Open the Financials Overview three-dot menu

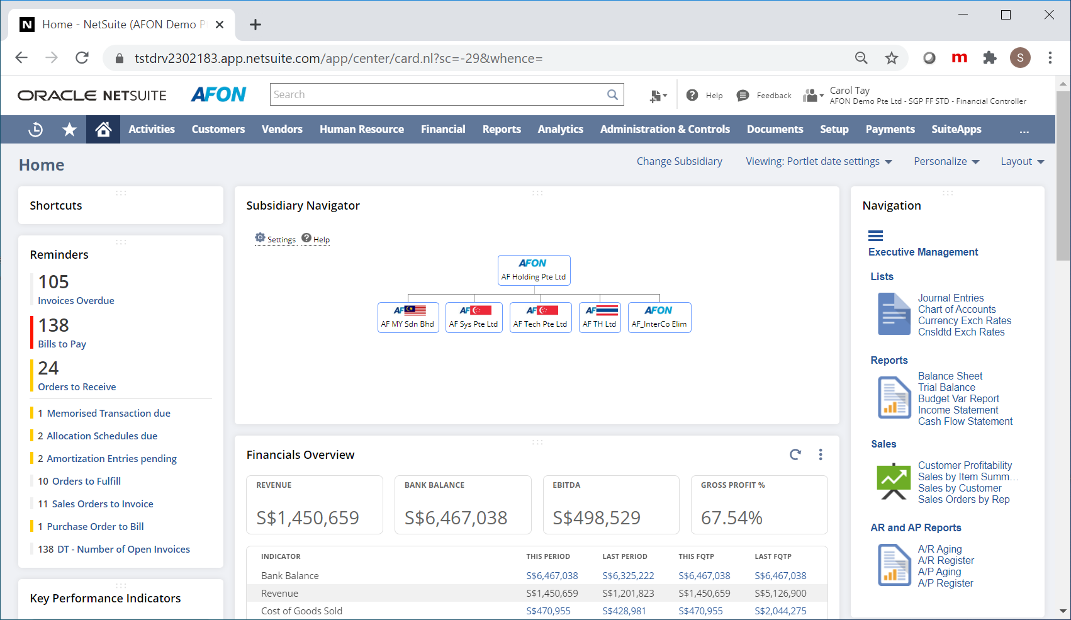(x=821, y=454)
